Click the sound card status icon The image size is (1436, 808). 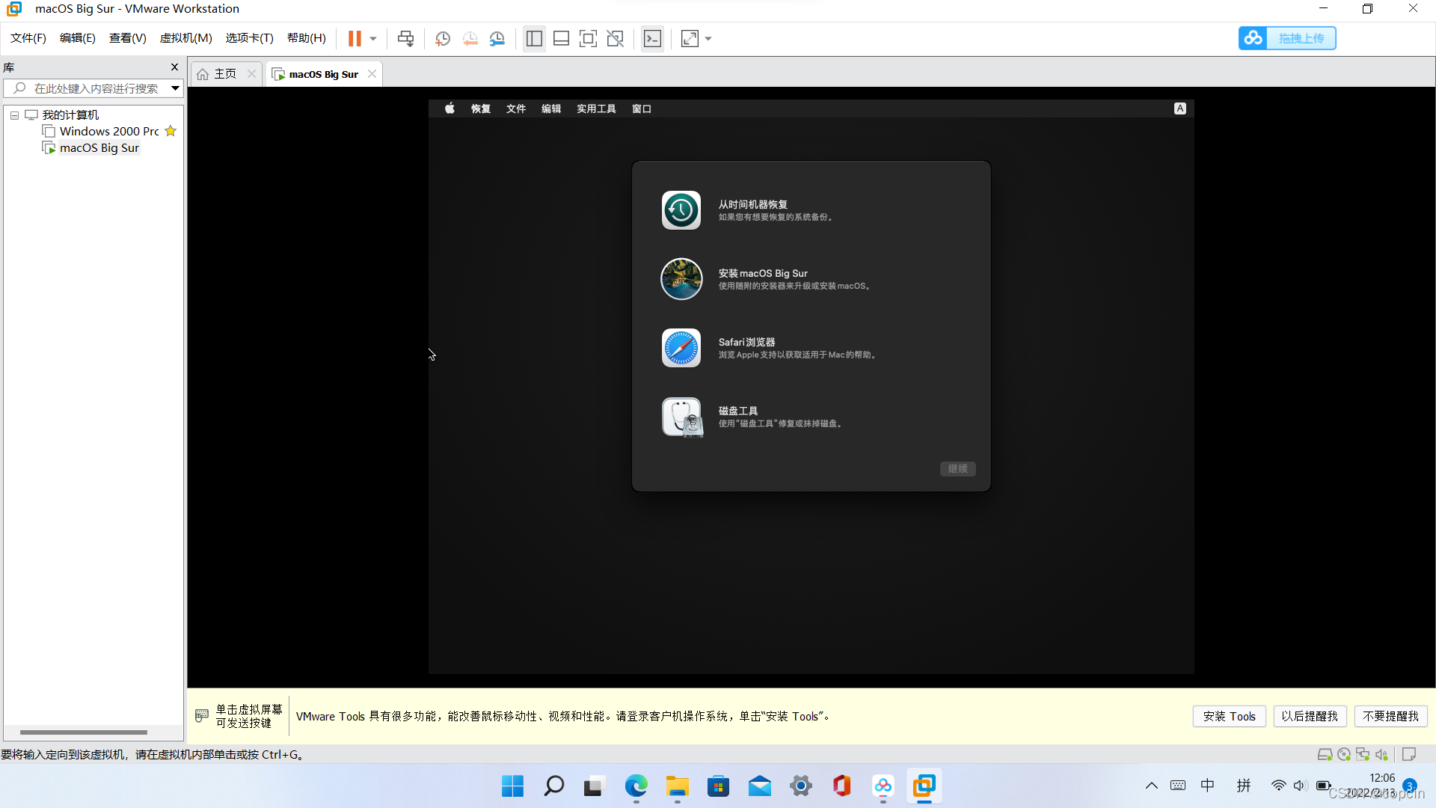[x=1381, y=754]
